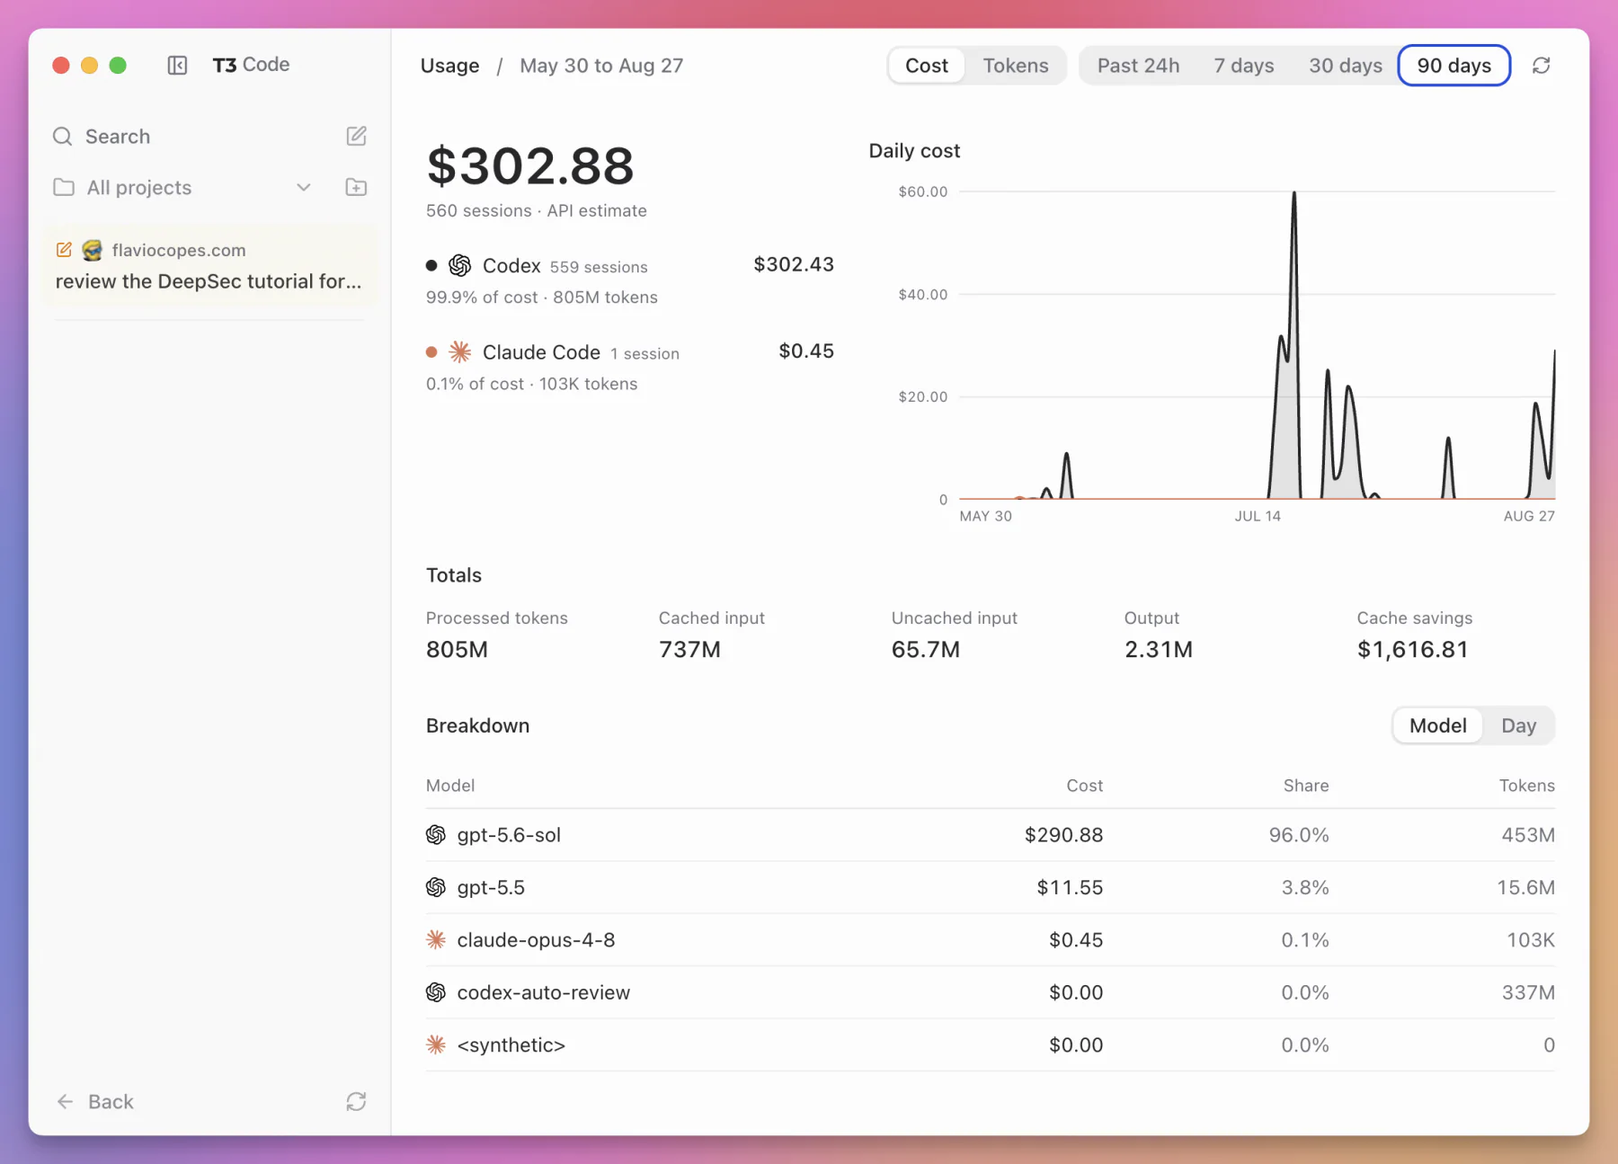1618x1164 pixels.
Task: Click the Back arrow icon
Action: coord(65,1101)
